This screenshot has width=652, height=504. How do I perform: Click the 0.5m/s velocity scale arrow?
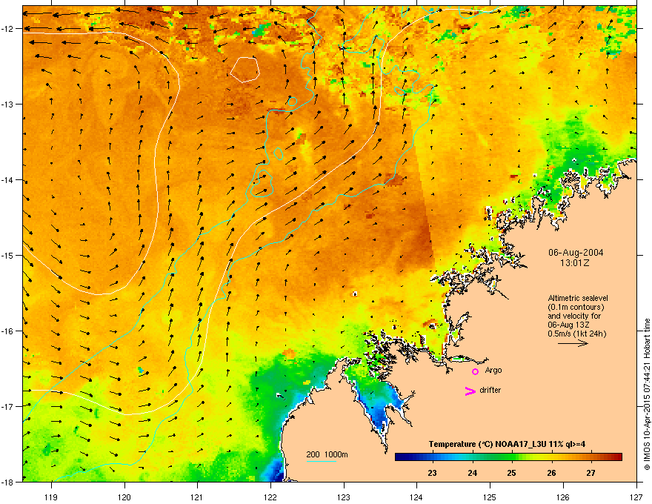pos(573,343)
